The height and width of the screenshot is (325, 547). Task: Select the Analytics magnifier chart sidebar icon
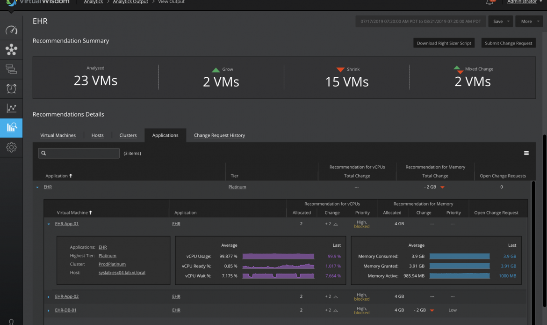click(11, 127)
